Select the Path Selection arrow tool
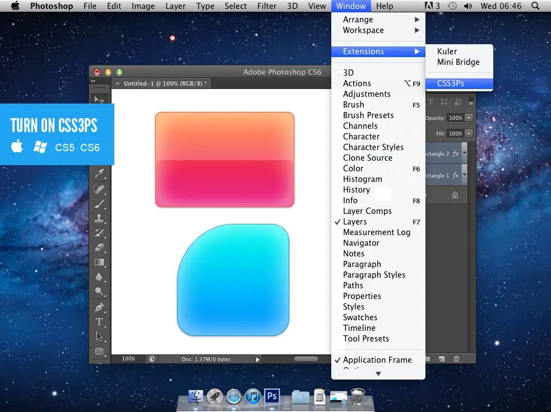Screen dimensions: 551x412 click(99, 336)
